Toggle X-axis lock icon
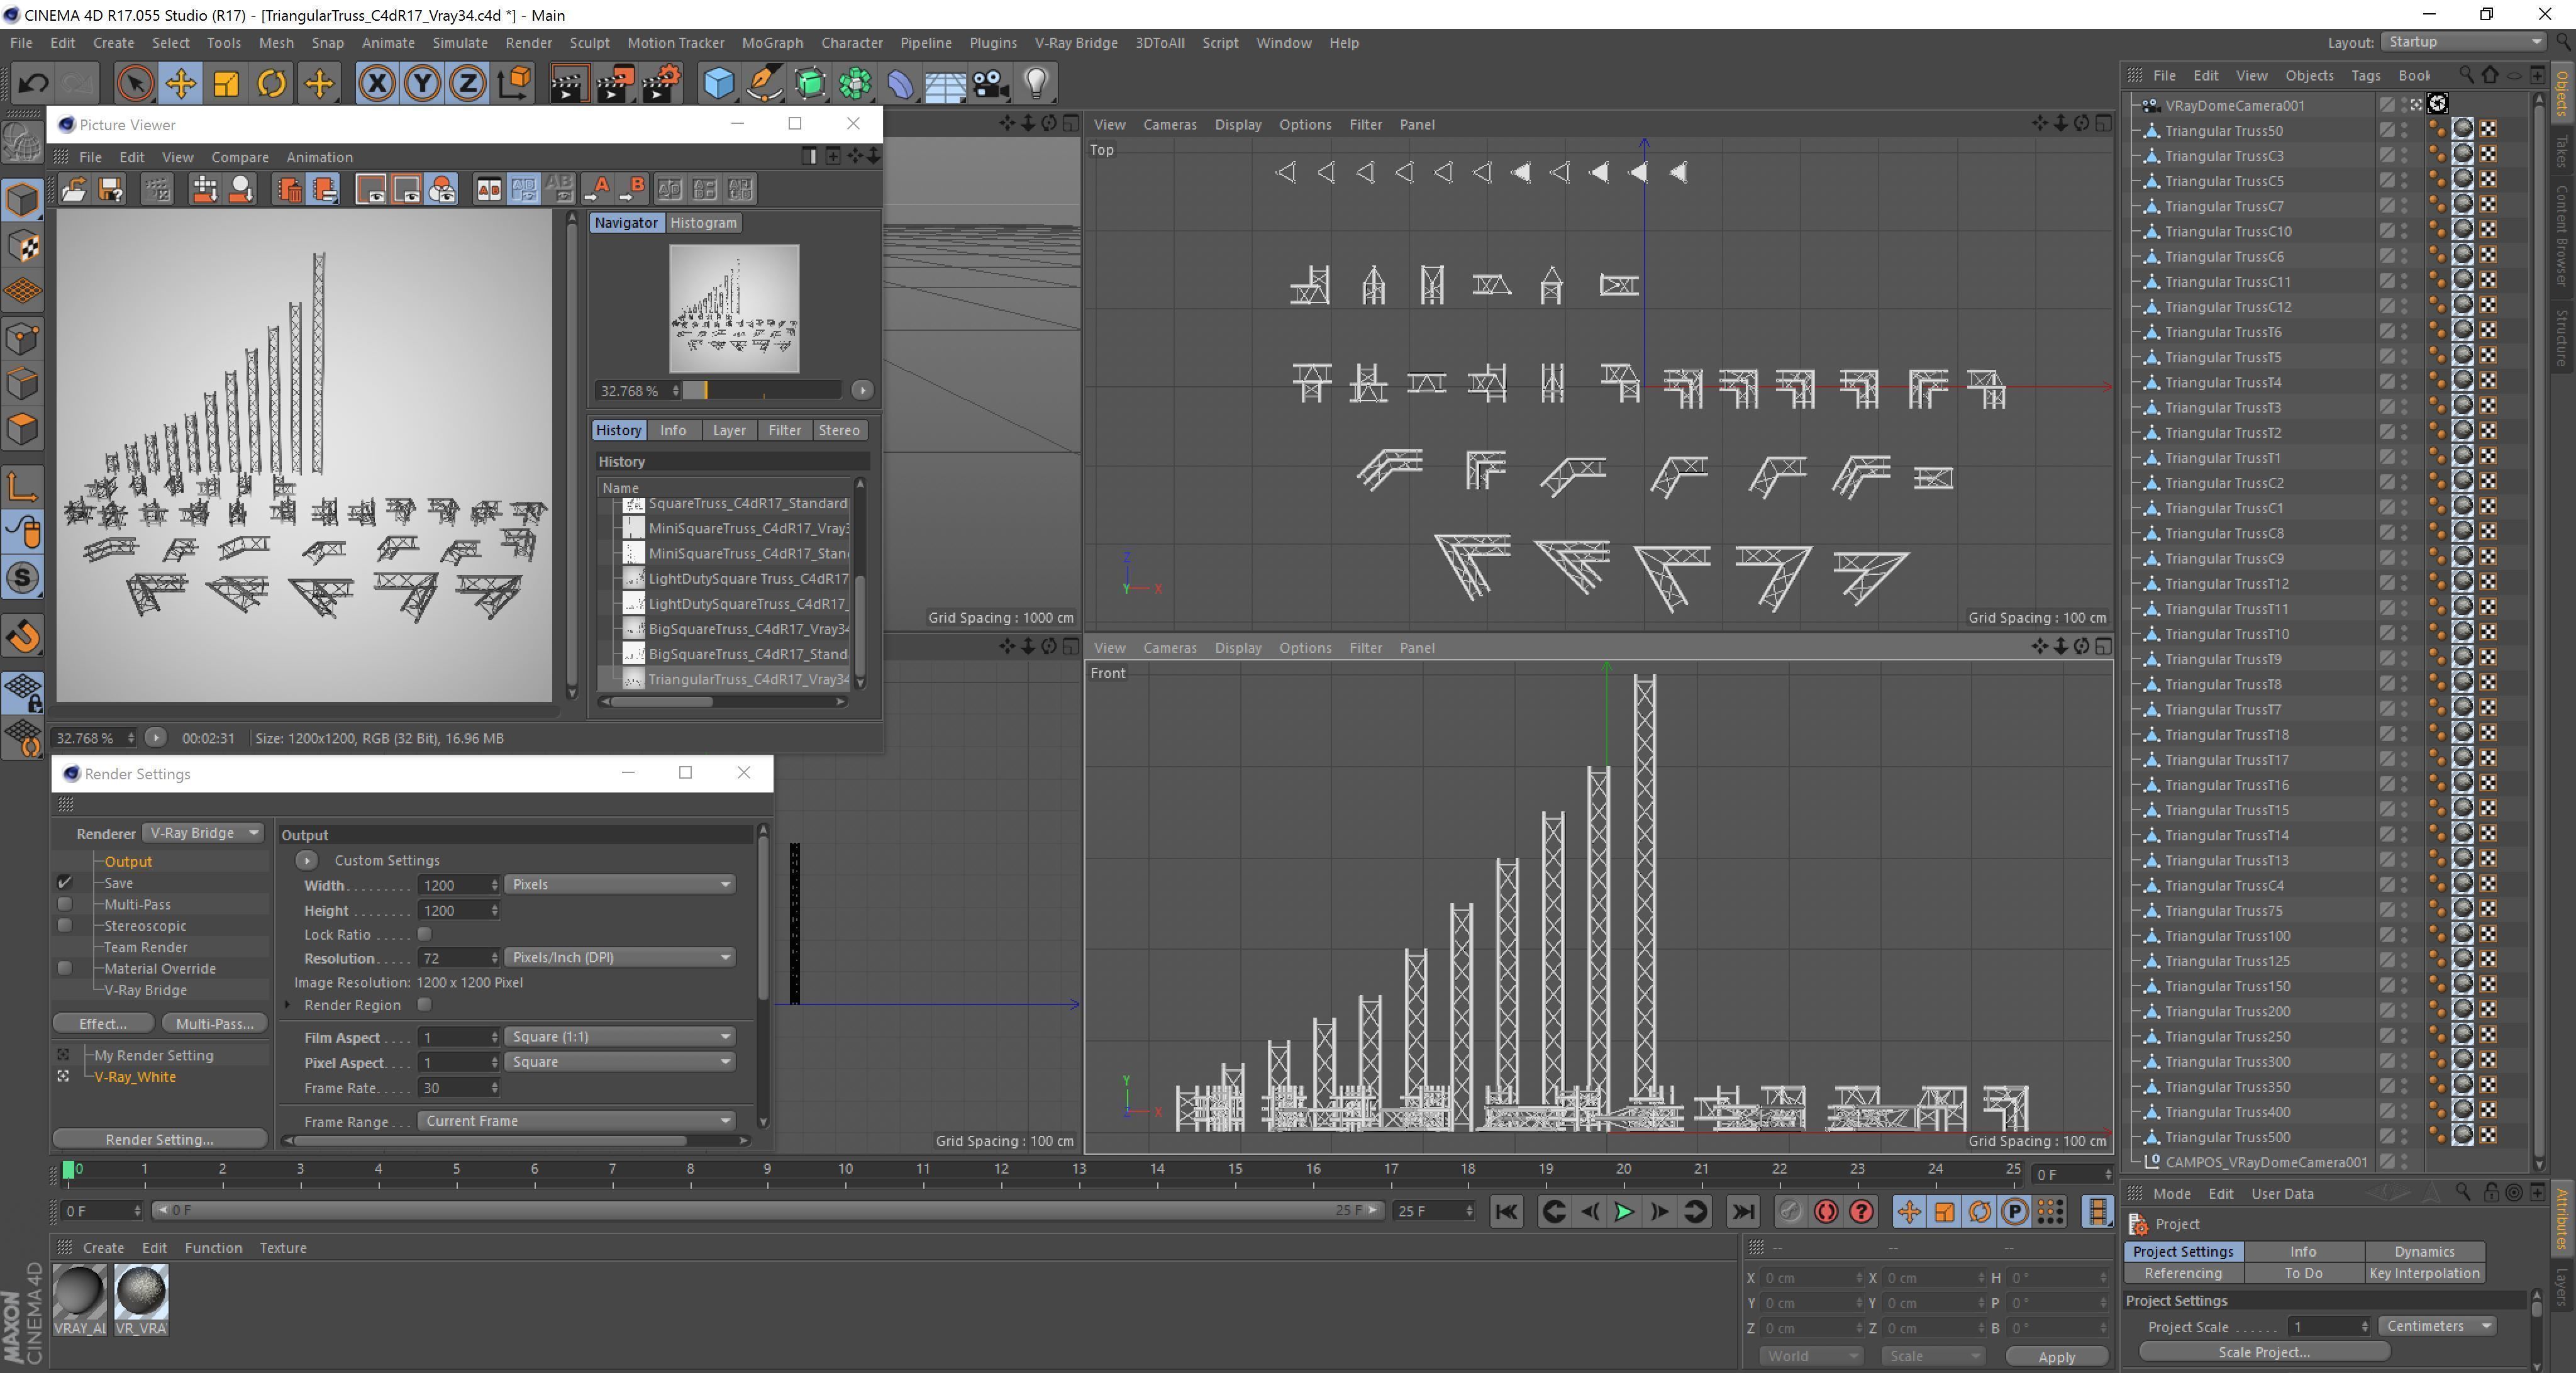The image size is (2576, 1373). [x=376, y=83]
